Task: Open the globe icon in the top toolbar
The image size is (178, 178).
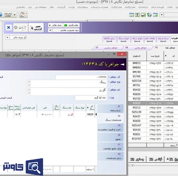Action: point(149,15)
